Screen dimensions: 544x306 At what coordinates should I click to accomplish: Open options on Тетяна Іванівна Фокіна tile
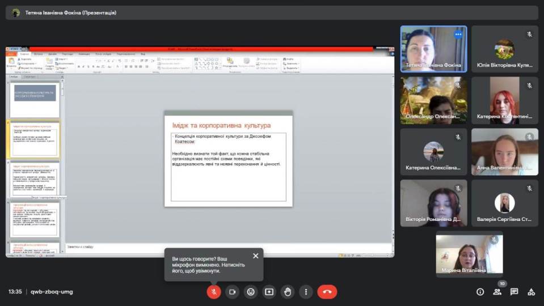[x=458, y=35]
